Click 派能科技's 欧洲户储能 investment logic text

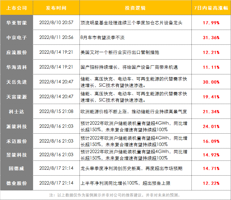[x=134, y=127]
